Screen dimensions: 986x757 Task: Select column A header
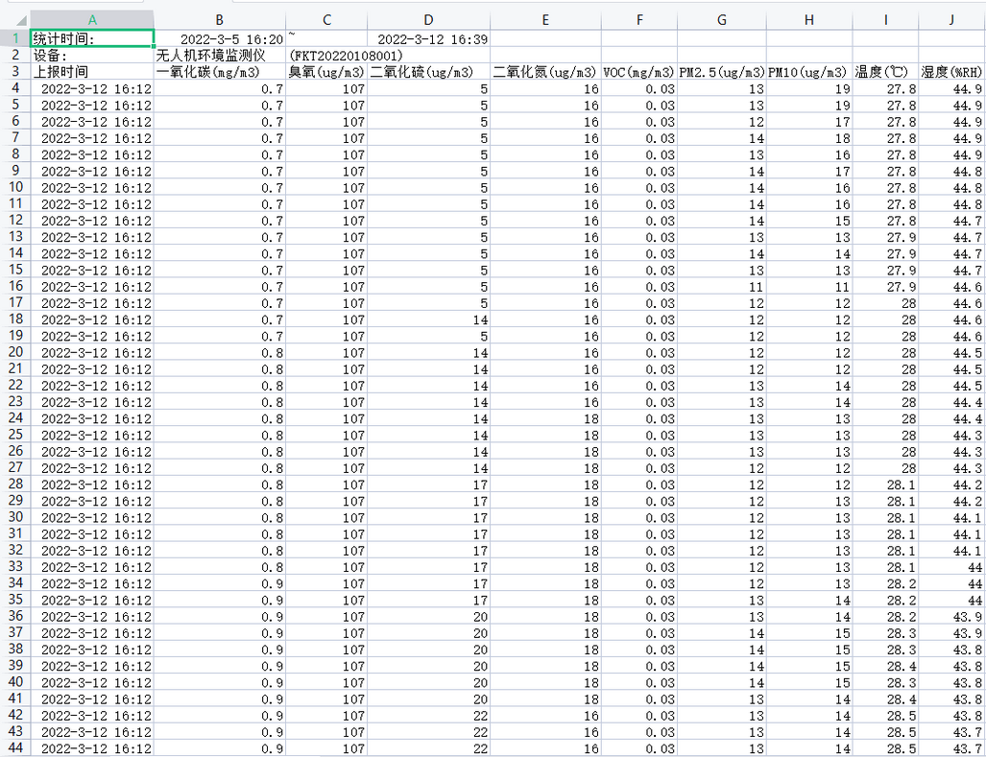(91, 20)
